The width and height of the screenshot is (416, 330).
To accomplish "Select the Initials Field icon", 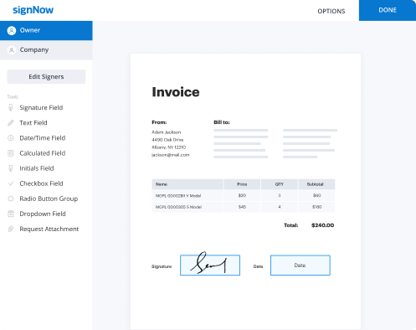I will point(11,168).
